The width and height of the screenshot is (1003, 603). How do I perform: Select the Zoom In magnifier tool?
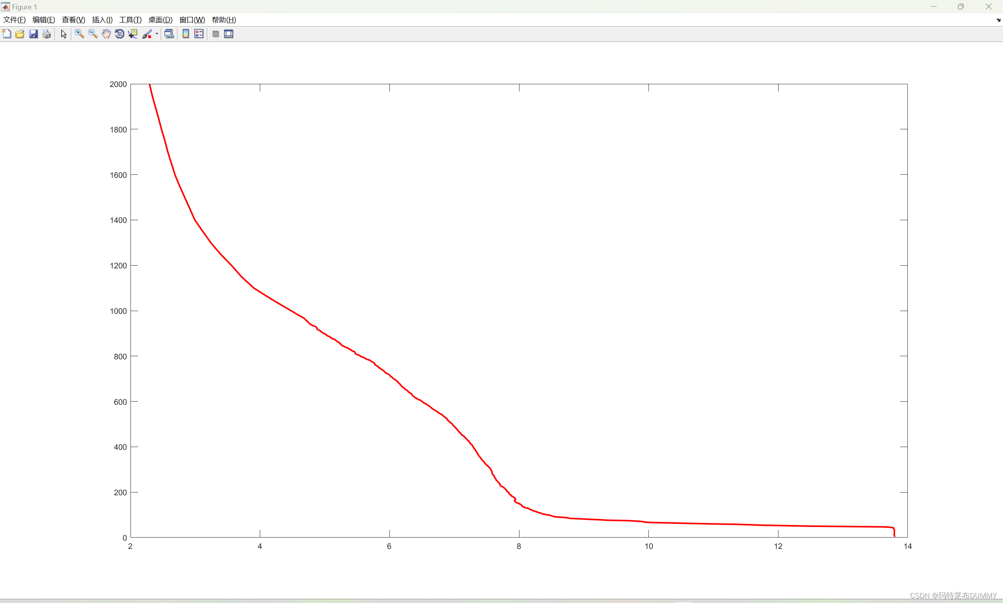[79, 34]
